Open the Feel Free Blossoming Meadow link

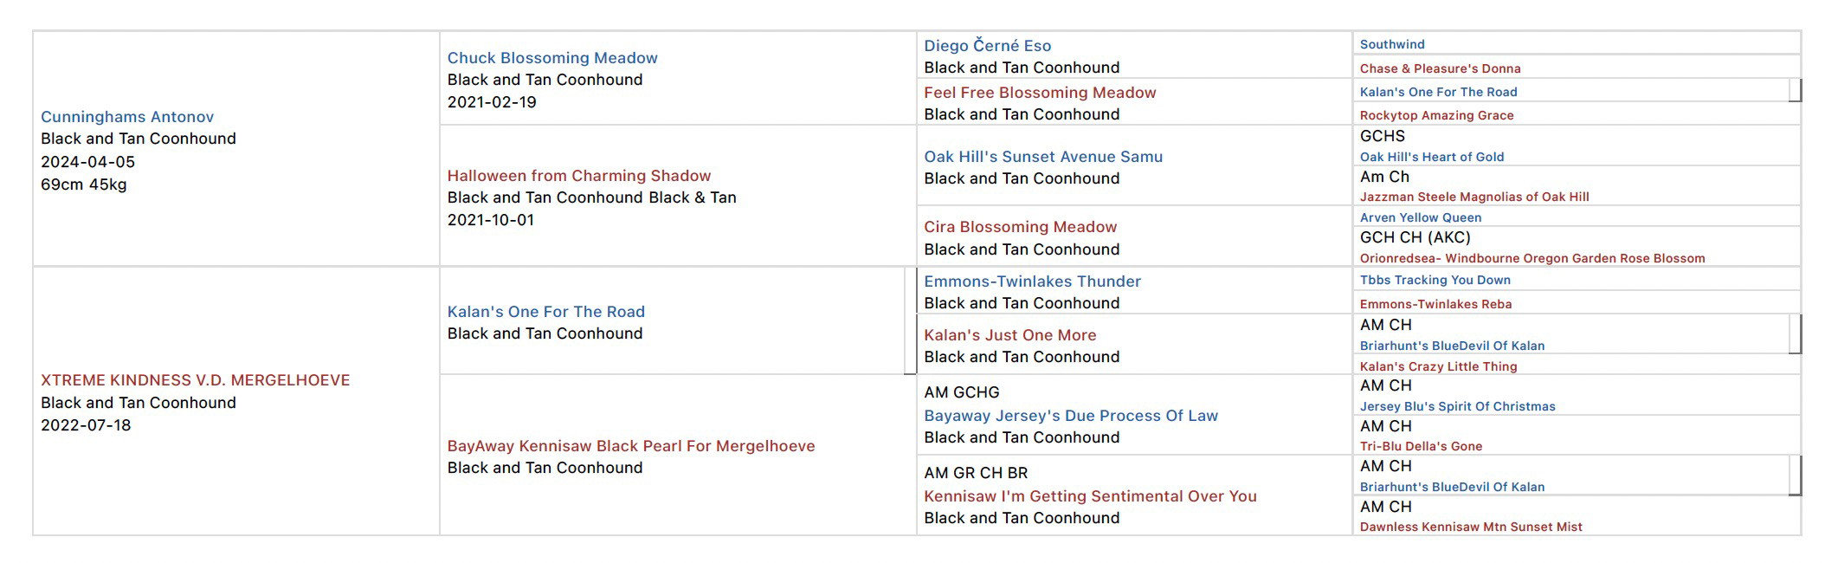pos(1039,93)
